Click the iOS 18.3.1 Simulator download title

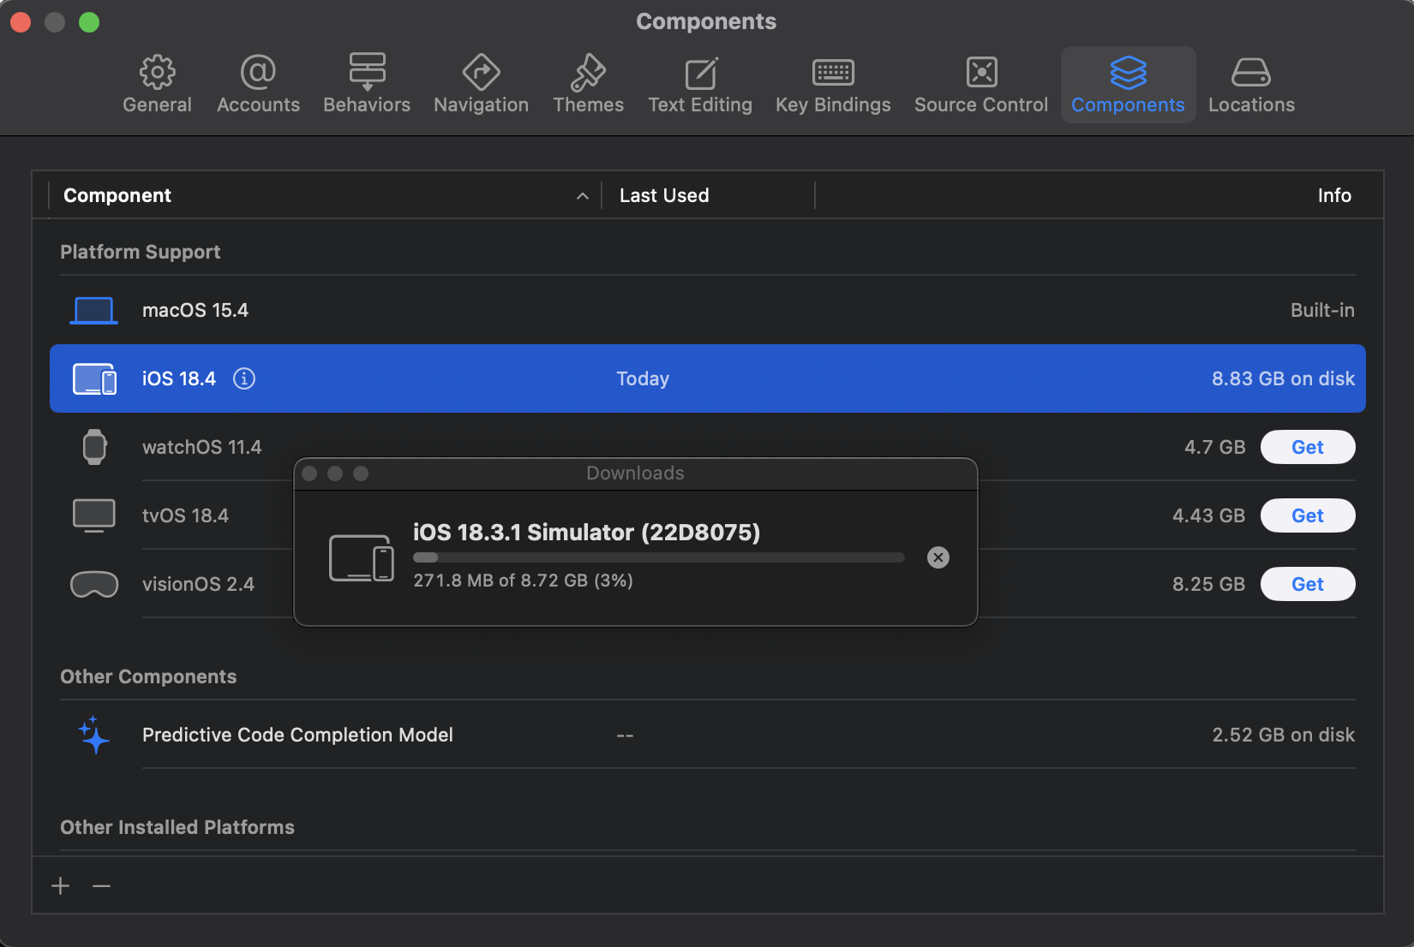click(586, 533)
